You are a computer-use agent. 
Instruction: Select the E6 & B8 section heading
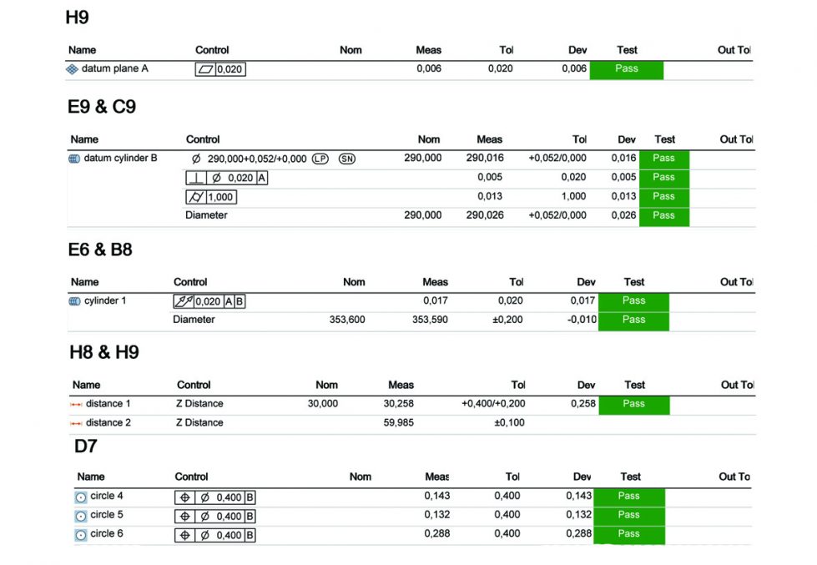click(100, 250)
